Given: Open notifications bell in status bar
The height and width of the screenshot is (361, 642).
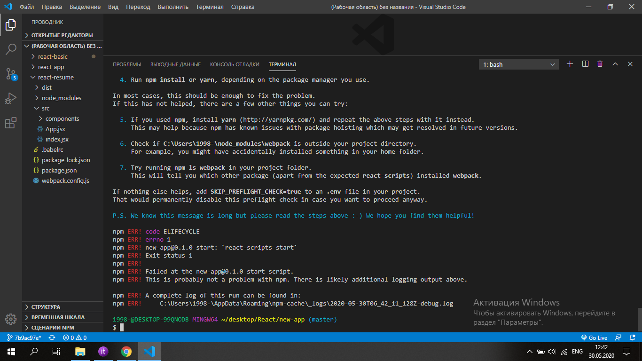Looking at the screenshot, I should pos(632,337).
